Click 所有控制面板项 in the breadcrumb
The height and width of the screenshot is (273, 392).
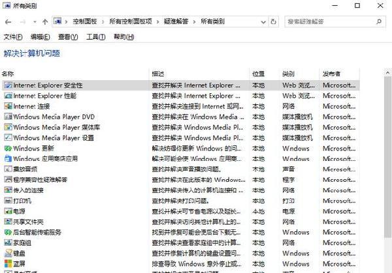tap(131, 22)
